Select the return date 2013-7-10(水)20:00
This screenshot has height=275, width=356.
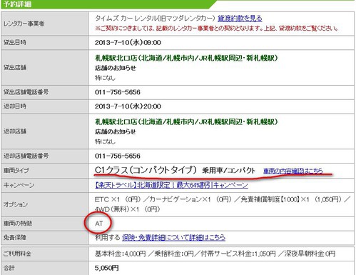coord(128,106)
